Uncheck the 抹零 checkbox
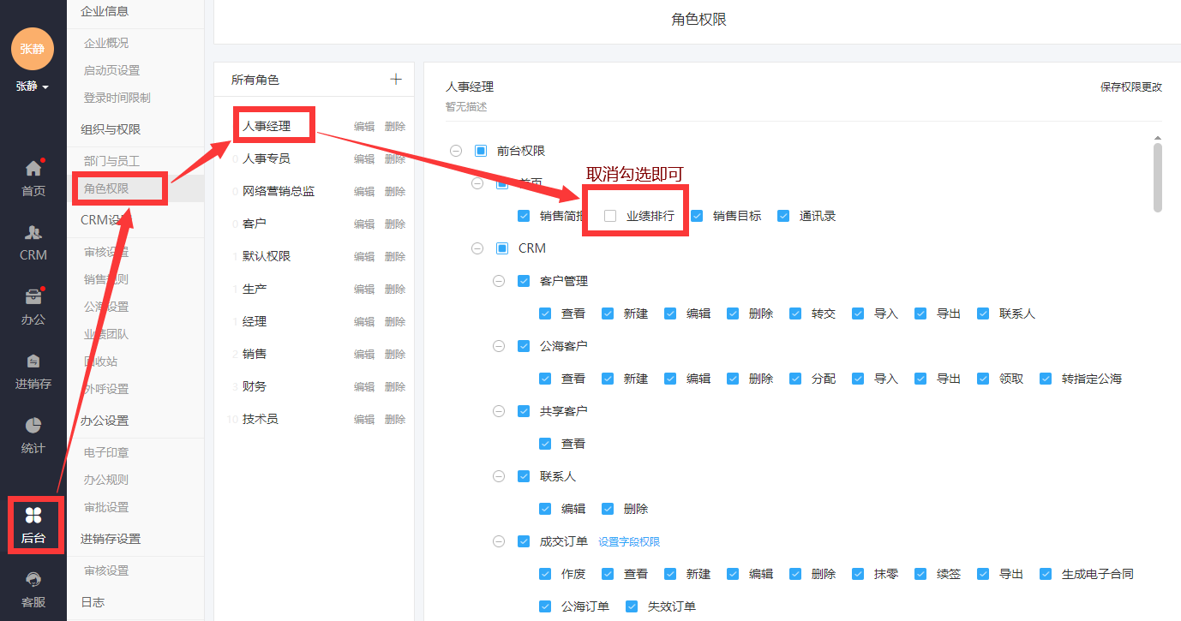The image size is (1181, 621). pyautogui.click(x=858, y=574)
